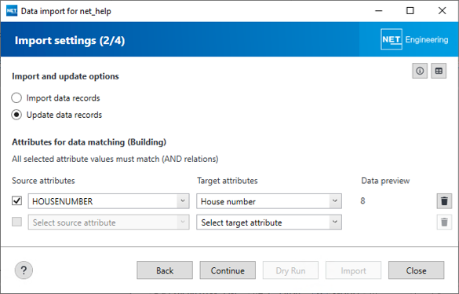This screenshot has height=294, width=459.
Task: Uncheck the HOUSENUMBER attribute checkbox
Action: coord(16,200)
